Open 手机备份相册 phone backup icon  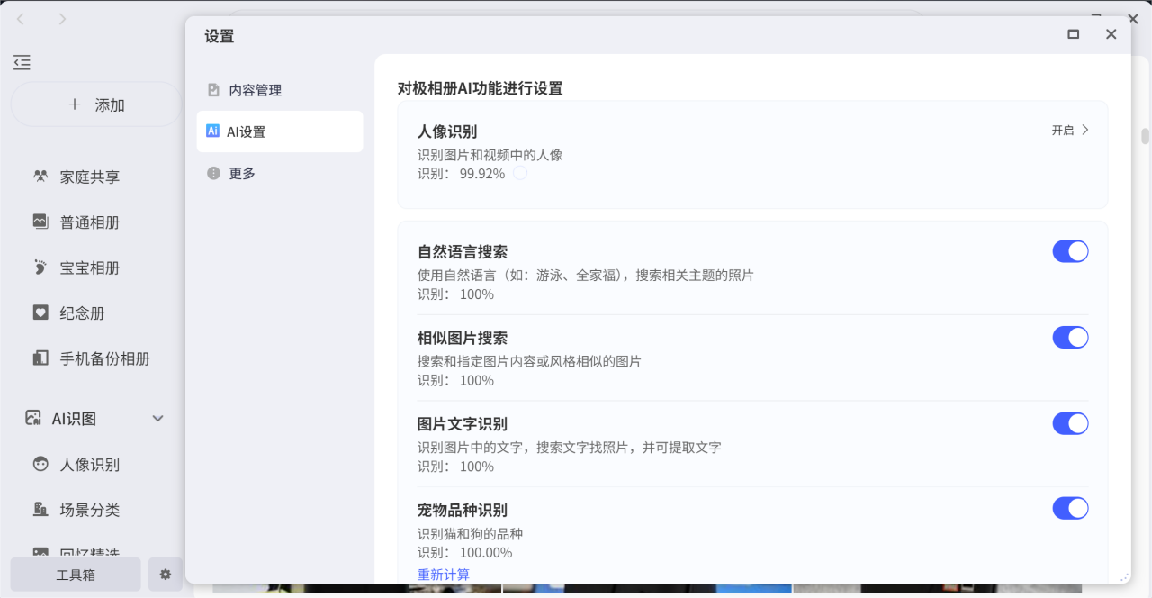click(x=40, y=358)
